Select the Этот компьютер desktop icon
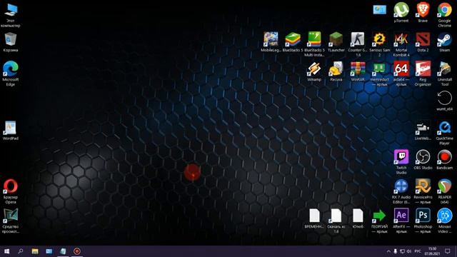 [11, 14]
